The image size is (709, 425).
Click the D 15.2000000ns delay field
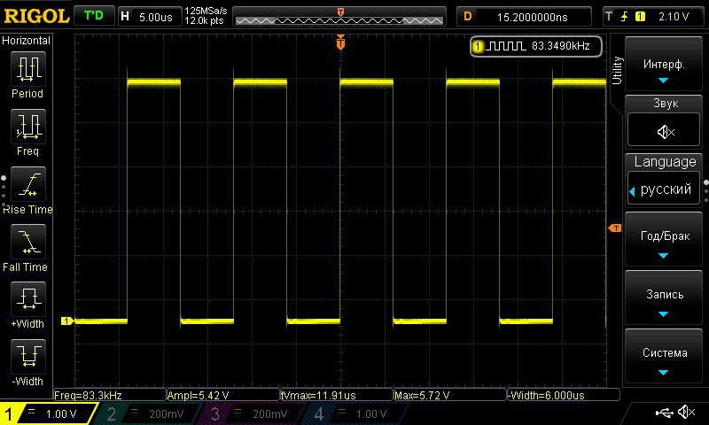[x=525, y=17]
